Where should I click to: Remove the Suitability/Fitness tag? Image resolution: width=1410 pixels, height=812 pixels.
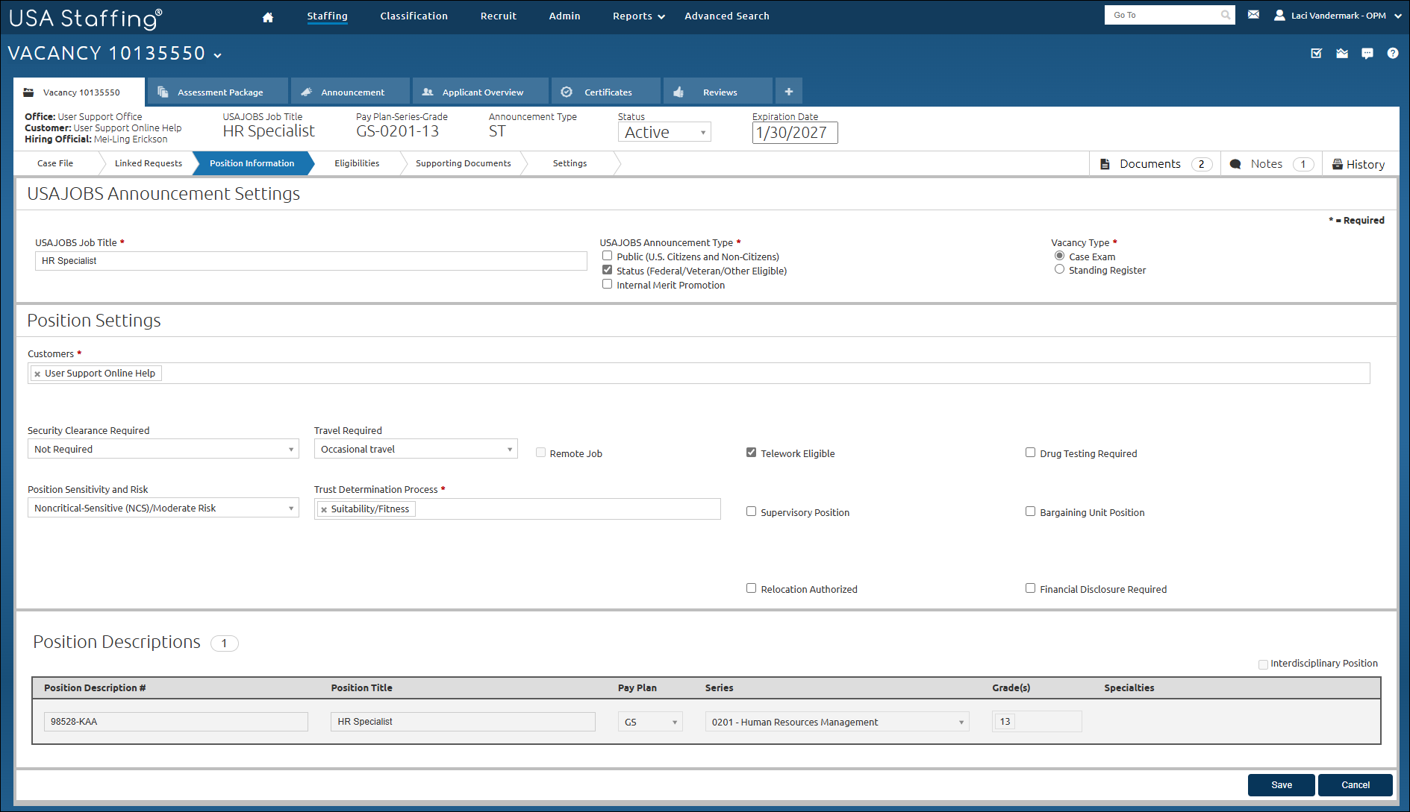point(324,509)
